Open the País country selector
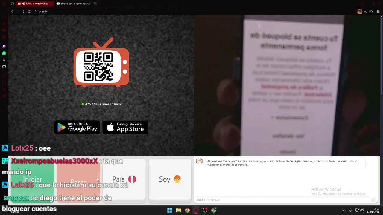This screenshot has height=215, width=383. tap(124, 179)
